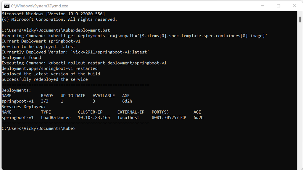The width and height of the screenshot is (303, 170).
Task: Click the kubectl rollout restart command line
Action: [x=84, y=63]
